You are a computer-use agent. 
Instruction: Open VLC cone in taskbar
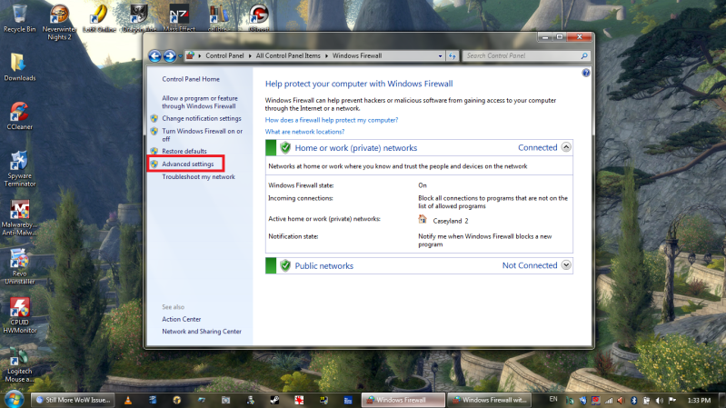[x=128, y=400]
